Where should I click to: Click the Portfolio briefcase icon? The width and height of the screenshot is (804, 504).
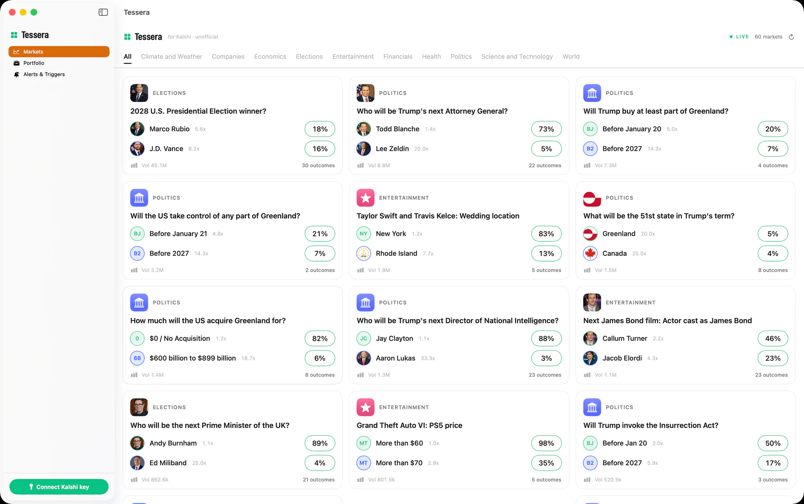[16, 63]
